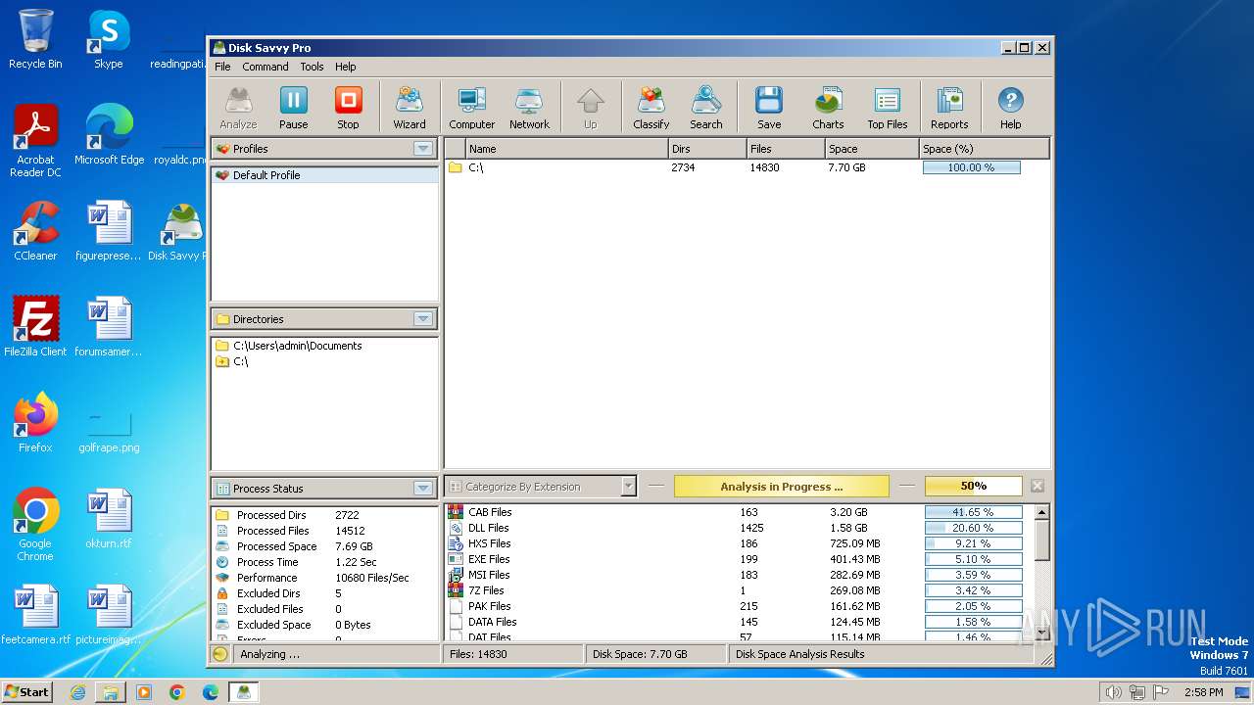Select the CAB Files row

[740, 512]
